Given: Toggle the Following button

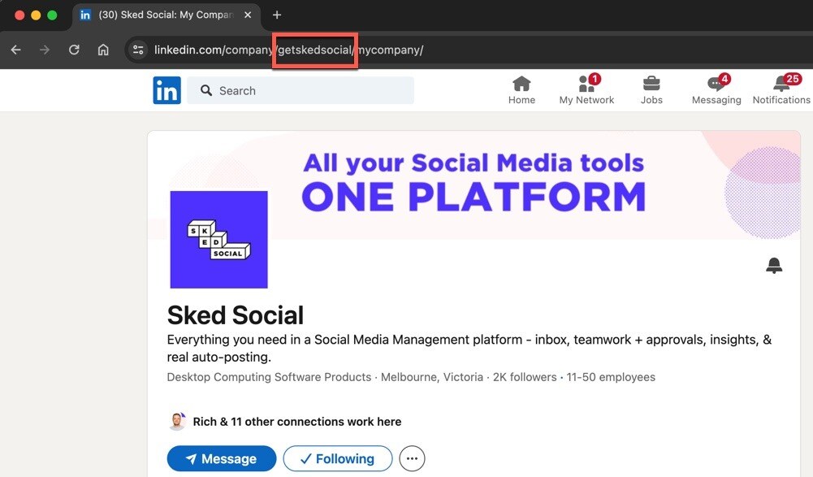Looking at the screenshot, I should tap(338, 459).
